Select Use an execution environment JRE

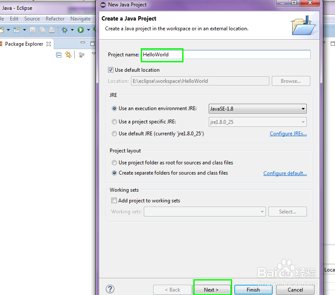[114, 108]
